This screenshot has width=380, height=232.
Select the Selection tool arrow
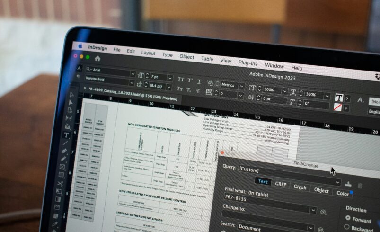coord(72,95)
